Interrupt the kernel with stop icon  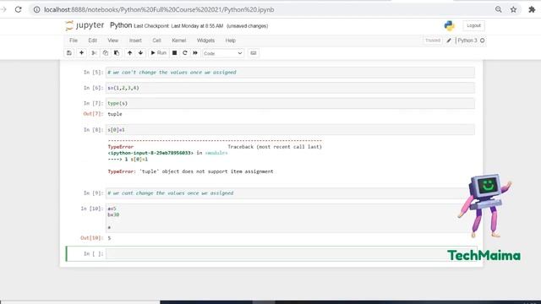point(175,53)
